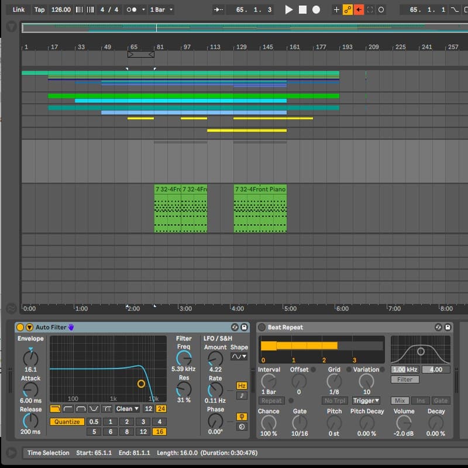Click the LFO Amount knob

pos(215,358)
